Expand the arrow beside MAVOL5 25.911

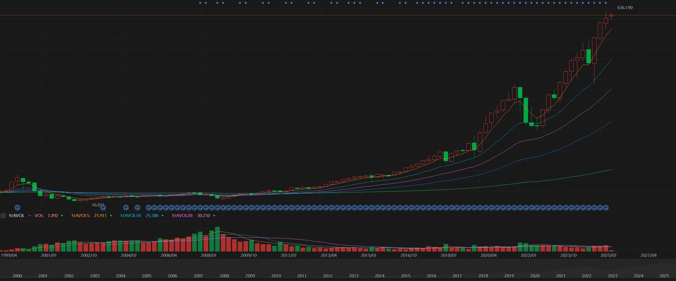coord(111,216)
